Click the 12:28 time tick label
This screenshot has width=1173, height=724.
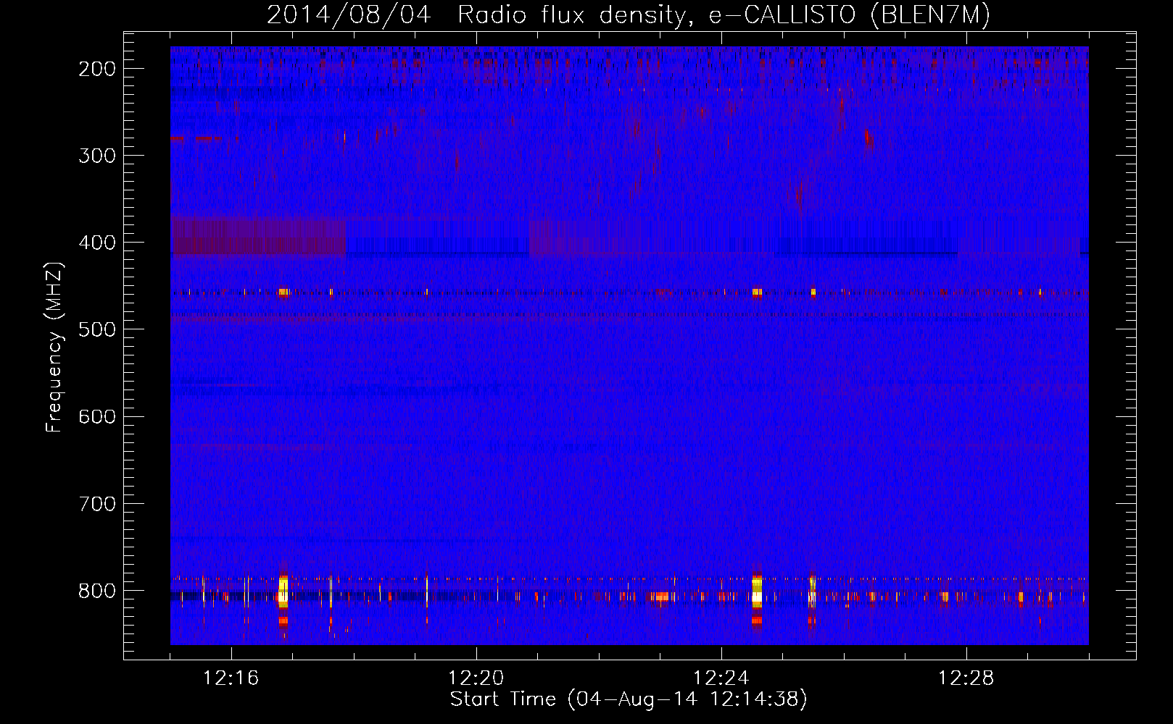pyautogui.click(x=966, y=678)
